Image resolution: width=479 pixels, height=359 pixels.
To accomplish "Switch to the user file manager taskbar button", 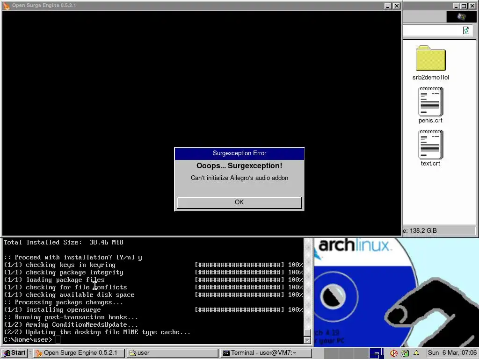I will click(173, 353).
